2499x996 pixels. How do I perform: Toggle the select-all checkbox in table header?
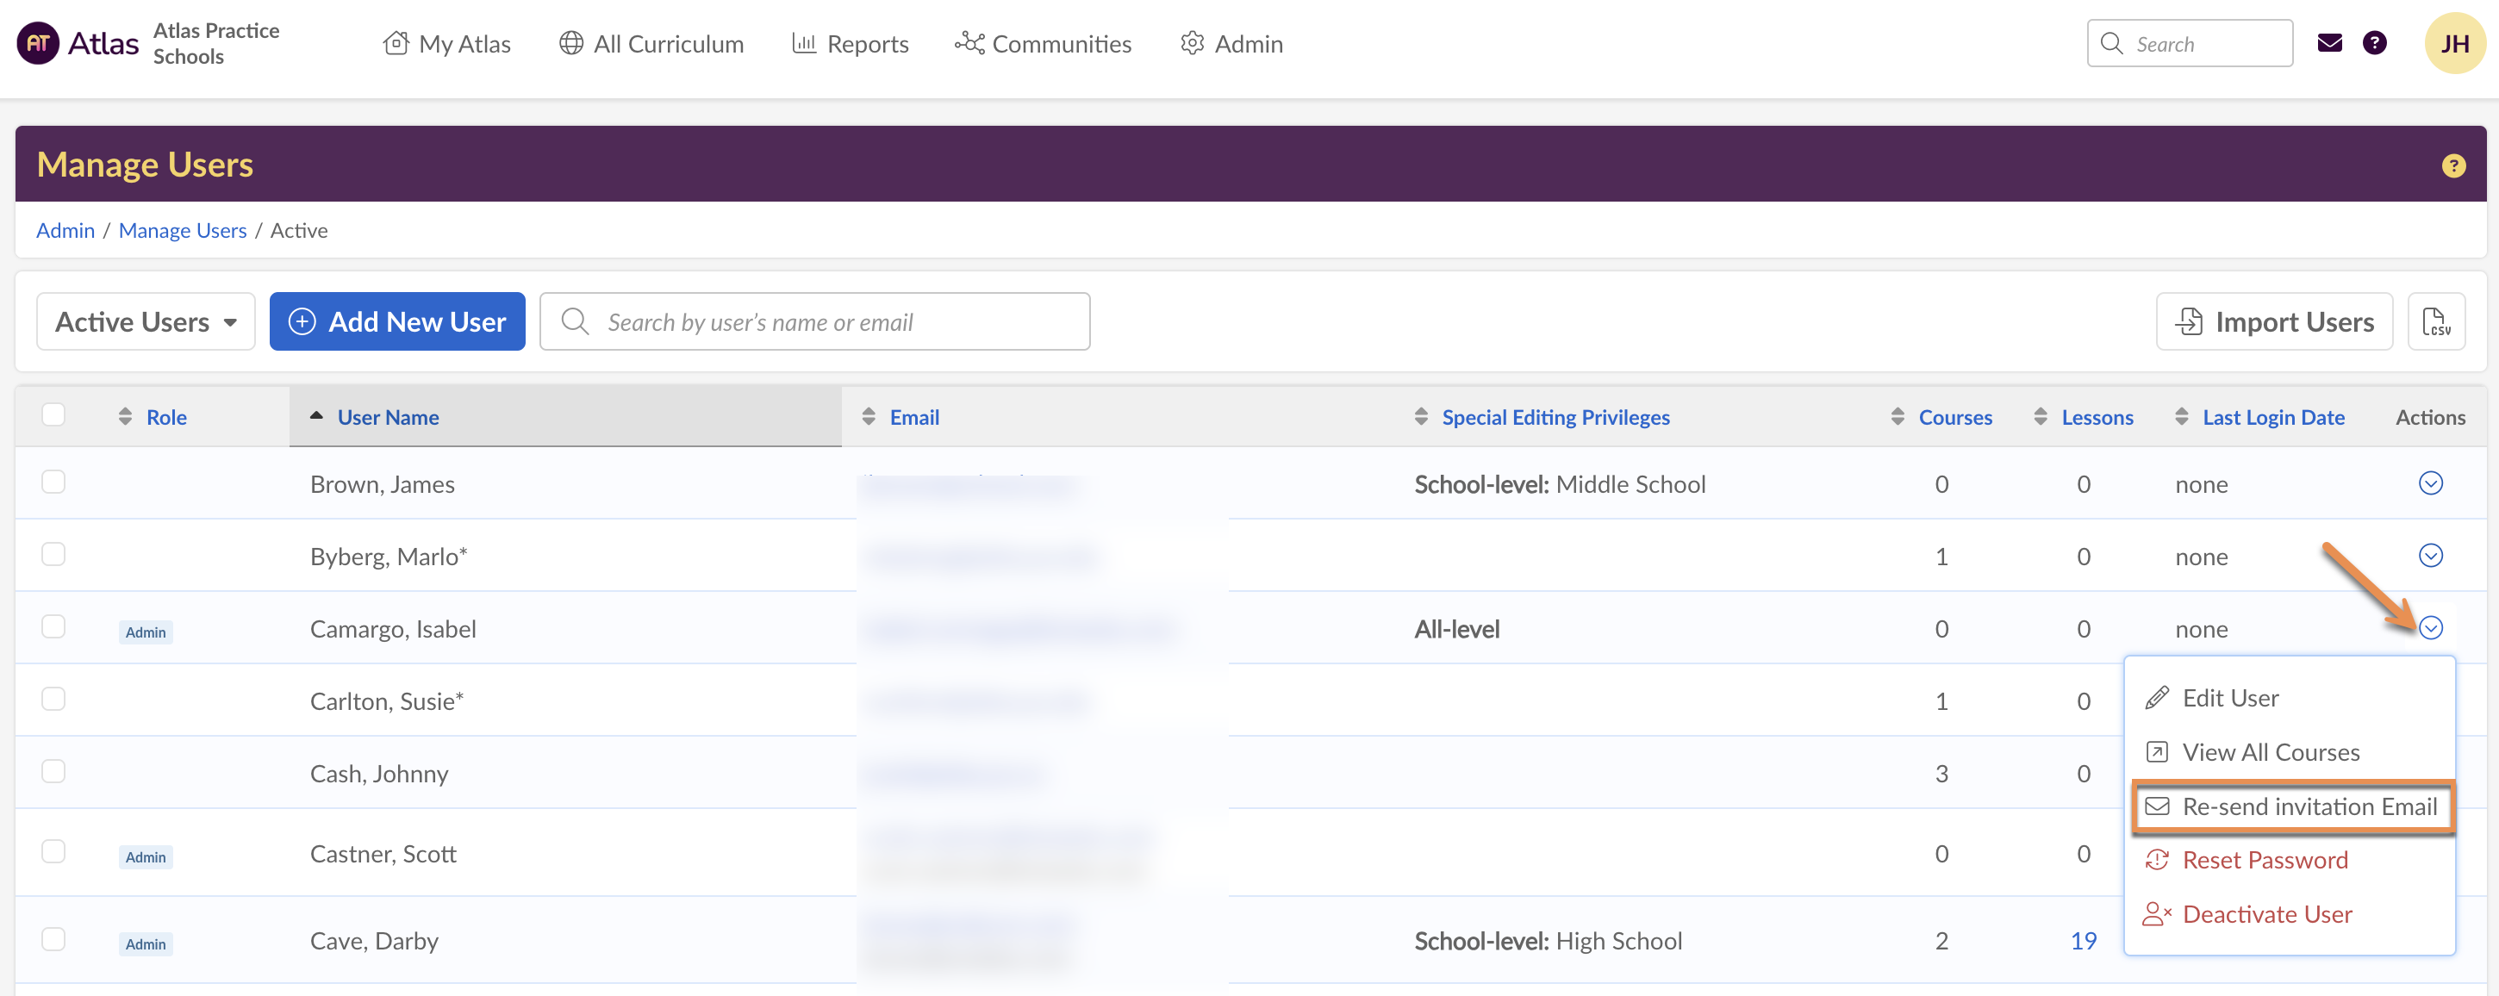[x=53, y=415]
